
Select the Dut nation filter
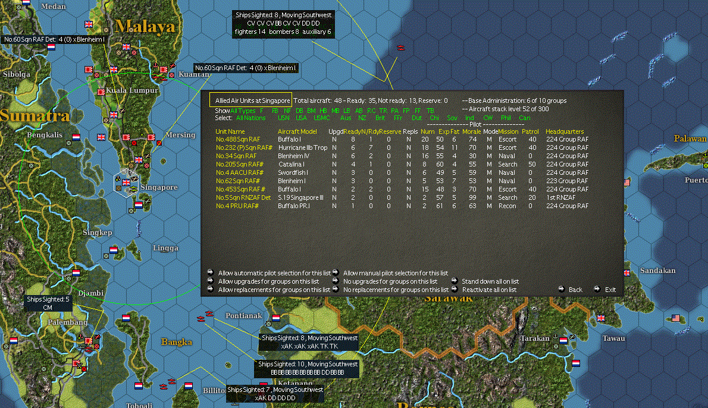click(416, 118)
